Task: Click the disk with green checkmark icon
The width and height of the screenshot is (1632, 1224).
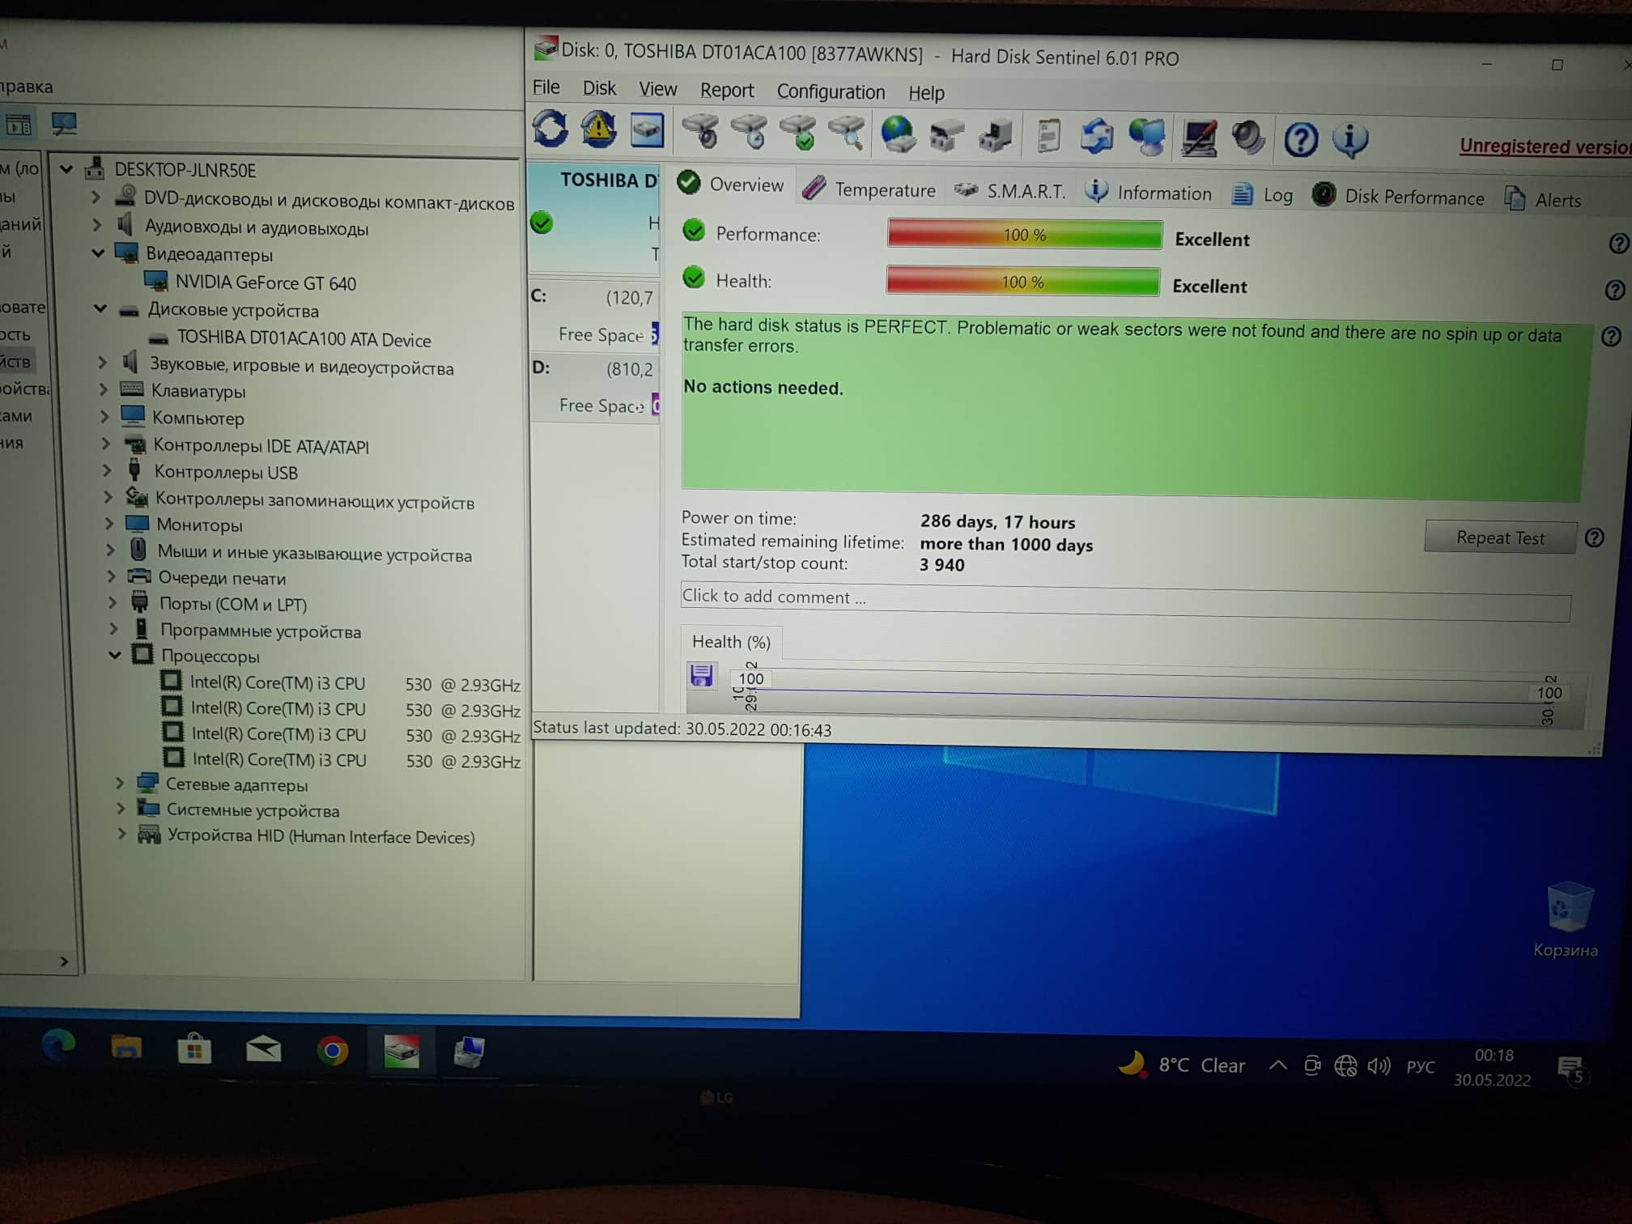Action: [x=799, y=133]
